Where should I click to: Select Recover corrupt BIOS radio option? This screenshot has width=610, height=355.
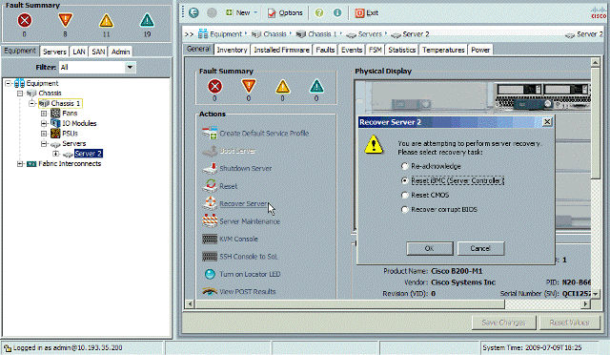[404, 210]
